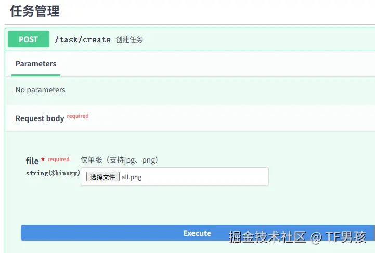
Task: Click the 创建任务 endpoint description
Action: click(x=129, y=39)
